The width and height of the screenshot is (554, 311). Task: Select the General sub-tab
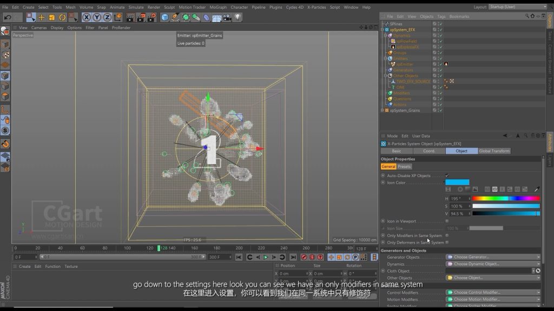(388, 166)
